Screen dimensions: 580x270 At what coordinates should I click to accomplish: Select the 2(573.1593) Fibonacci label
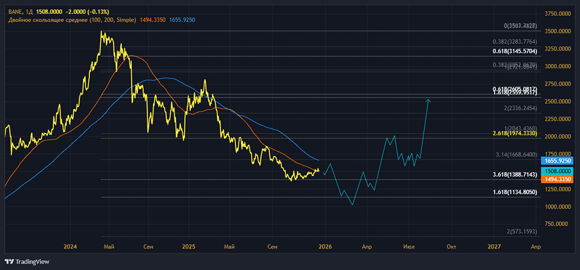(x=521, y=231)
